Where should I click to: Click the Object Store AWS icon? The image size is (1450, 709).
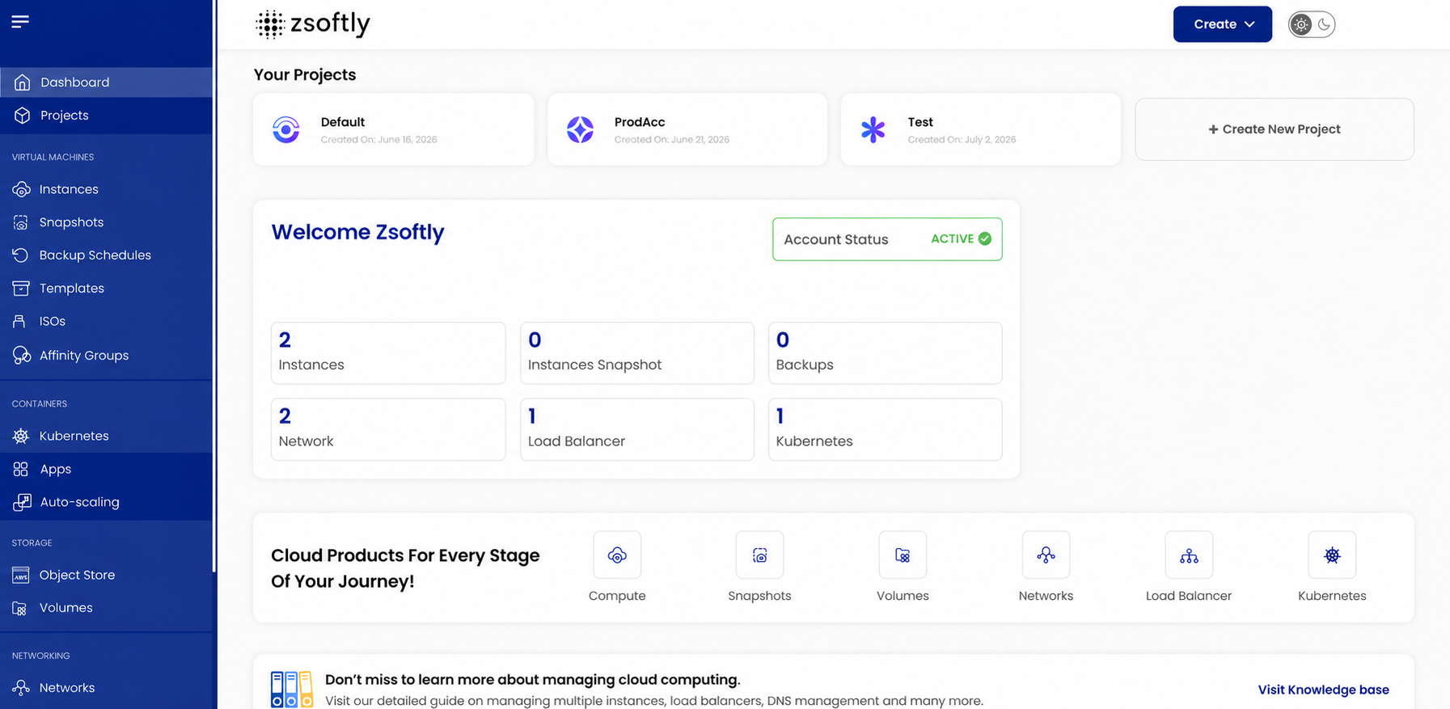click(21, 575)
